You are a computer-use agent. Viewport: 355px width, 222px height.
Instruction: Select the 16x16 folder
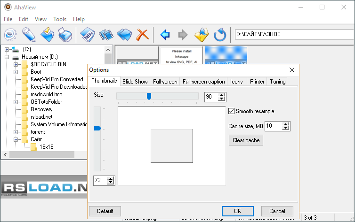tap(47, 147)
